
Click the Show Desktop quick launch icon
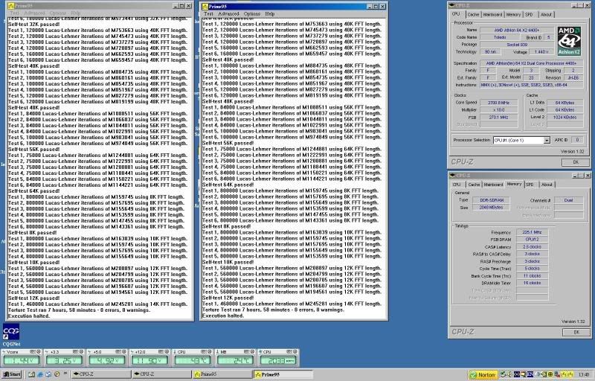(31, 374)
